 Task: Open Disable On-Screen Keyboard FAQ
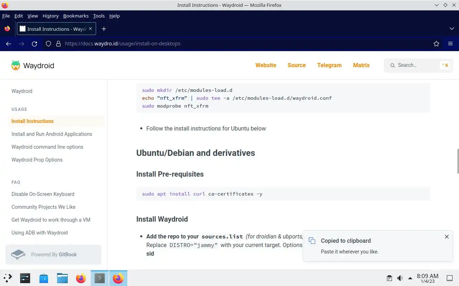pos(43,194)
